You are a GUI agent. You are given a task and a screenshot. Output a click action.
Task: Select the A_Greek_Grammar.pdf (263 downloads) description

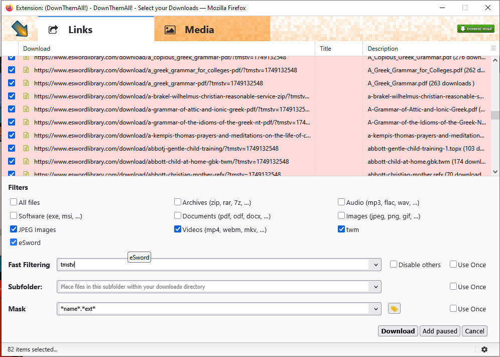(x=421, y=83)
